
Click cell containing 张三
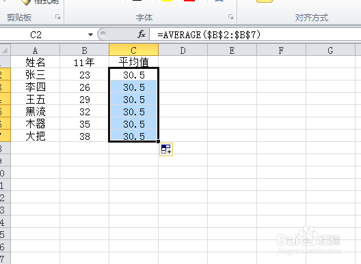pyautogui.click(x=36, y=74)
